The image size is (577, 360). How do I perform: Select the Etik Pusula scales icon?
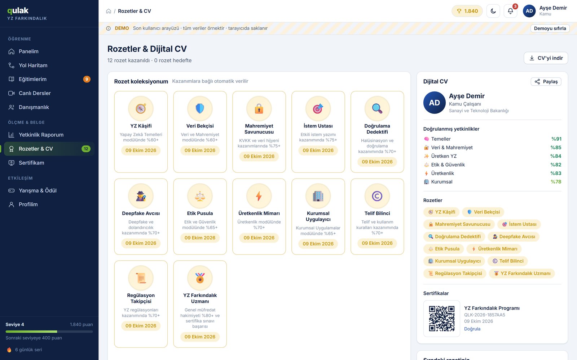coord(200,196)
